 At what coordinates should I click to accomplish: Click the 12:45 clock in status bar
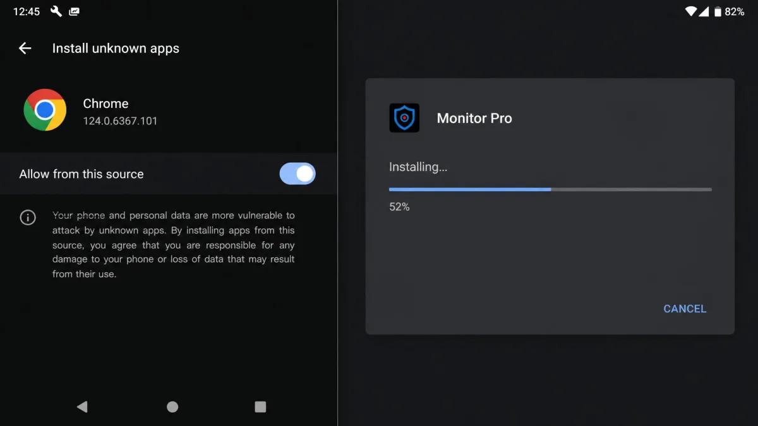[x=27, y=11]
